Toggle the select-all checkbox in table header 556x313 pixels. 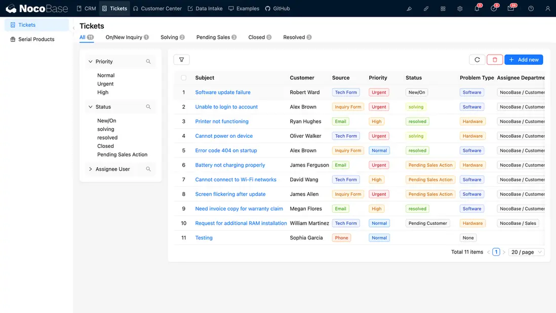[183, 78]
